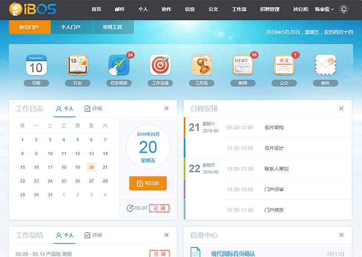362x257 pixels.
Task: Open the 个人 navigation menu
Action: point(143,10)
